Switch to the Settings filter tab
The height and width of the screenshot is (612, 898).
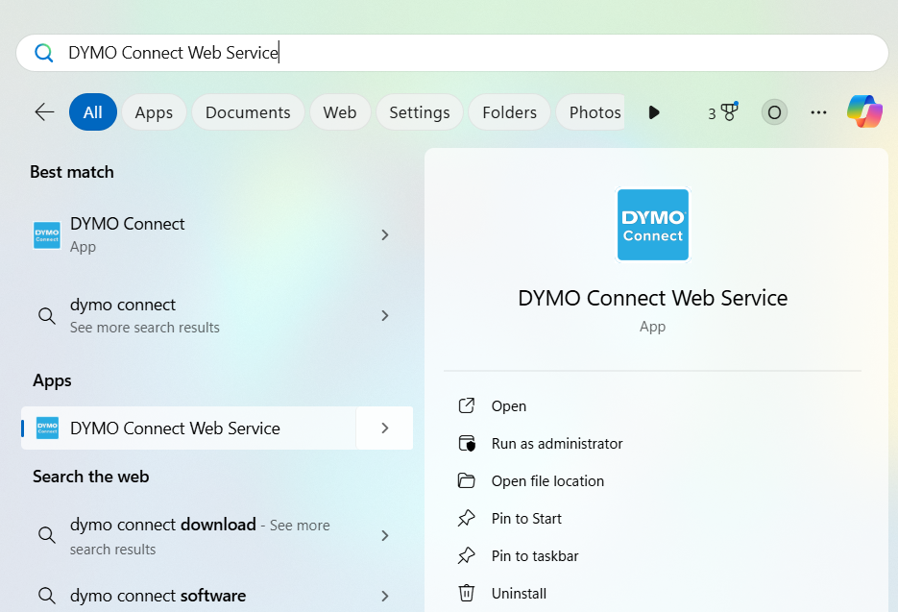(420, 112)
